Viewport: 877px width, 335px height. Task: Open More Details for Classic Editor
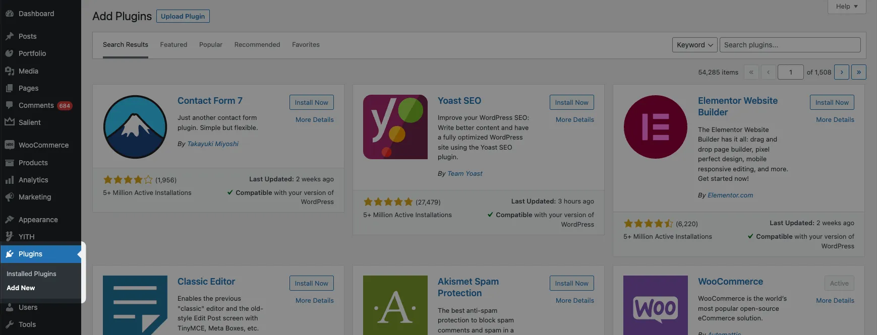tap(315, 301)
